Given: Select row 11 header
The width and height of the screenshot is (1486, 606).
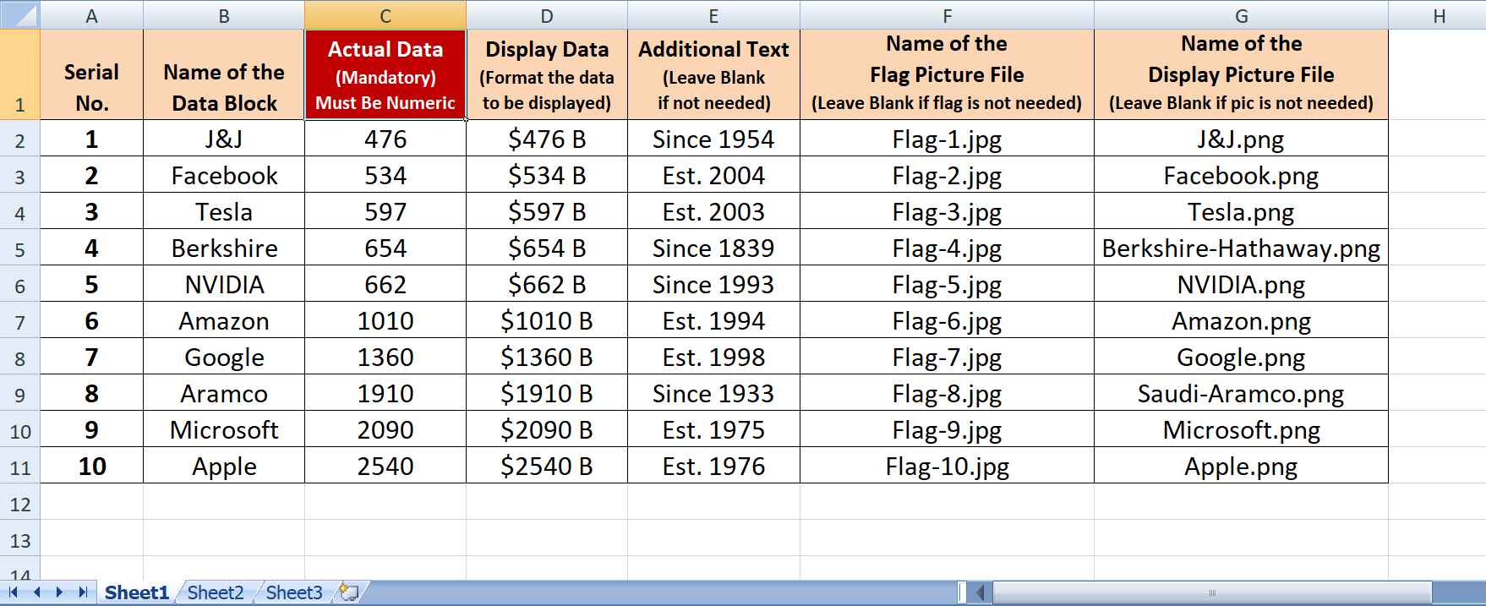Looking at the screenshot, I should (19, 466).
